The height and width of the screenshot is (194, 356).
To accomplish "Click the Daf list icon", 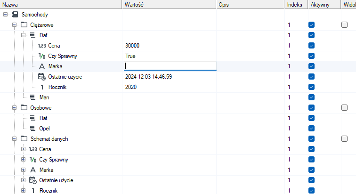I will point(32,35).
